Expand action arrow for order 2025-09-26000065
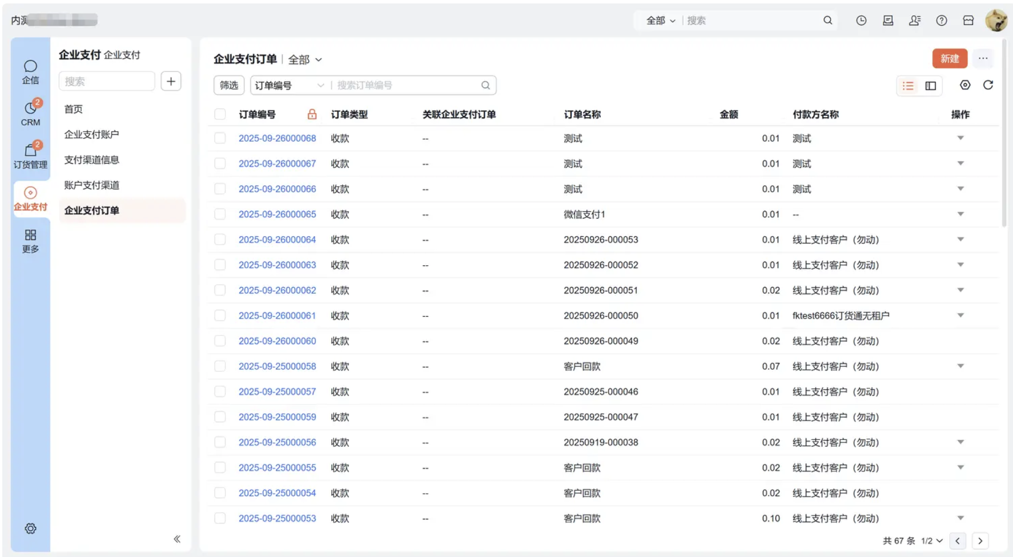 click(960, 214)
